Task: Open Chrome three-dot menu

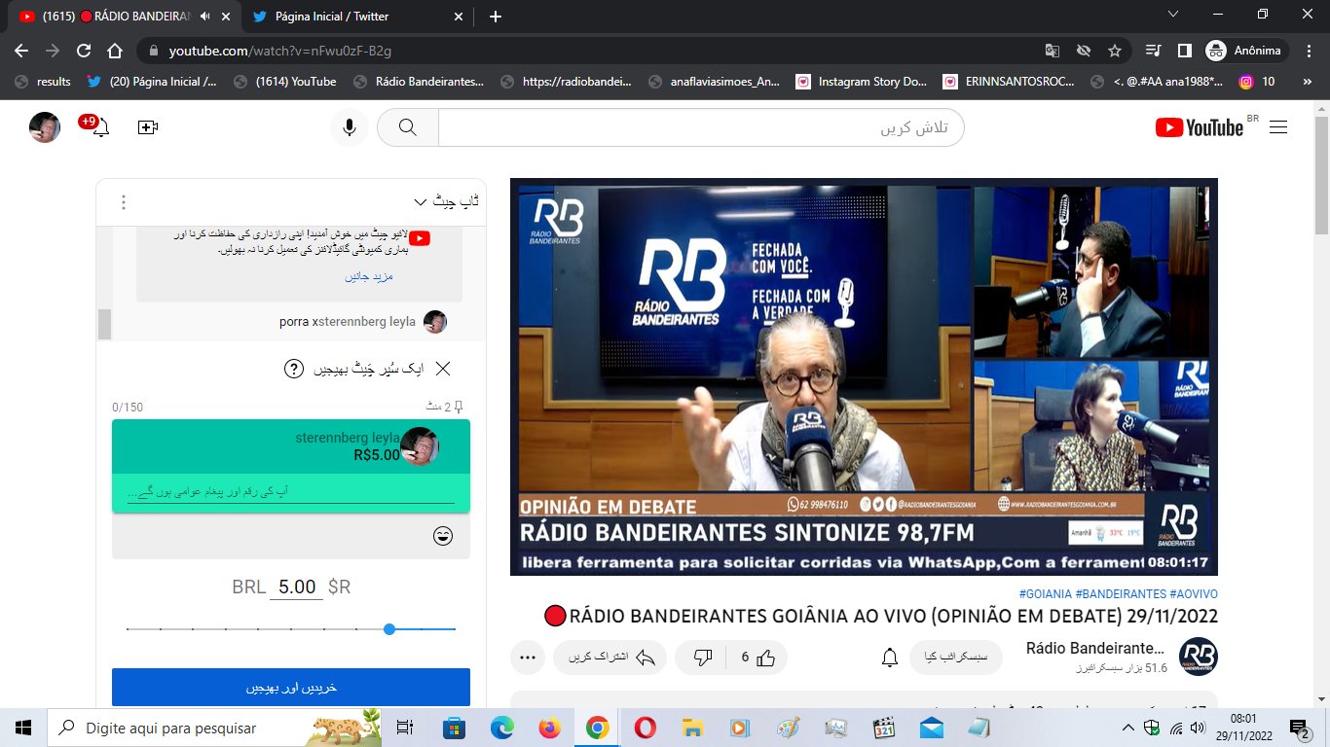Action: click(1309, 51)
